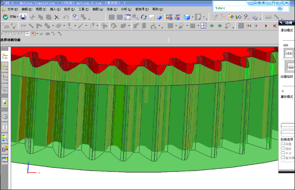Open the 格式 (Format) menu

69,9
